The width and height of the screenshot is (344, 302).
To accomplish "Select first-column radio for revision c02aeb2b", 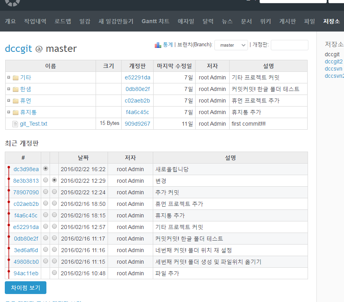I will (46, 203).
